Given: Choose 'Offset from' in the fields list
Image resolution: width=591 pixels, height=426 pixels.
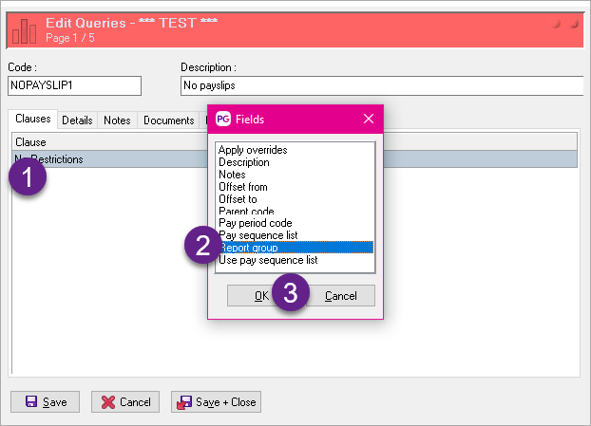Looking at the screenshot, I should [242, 187].
